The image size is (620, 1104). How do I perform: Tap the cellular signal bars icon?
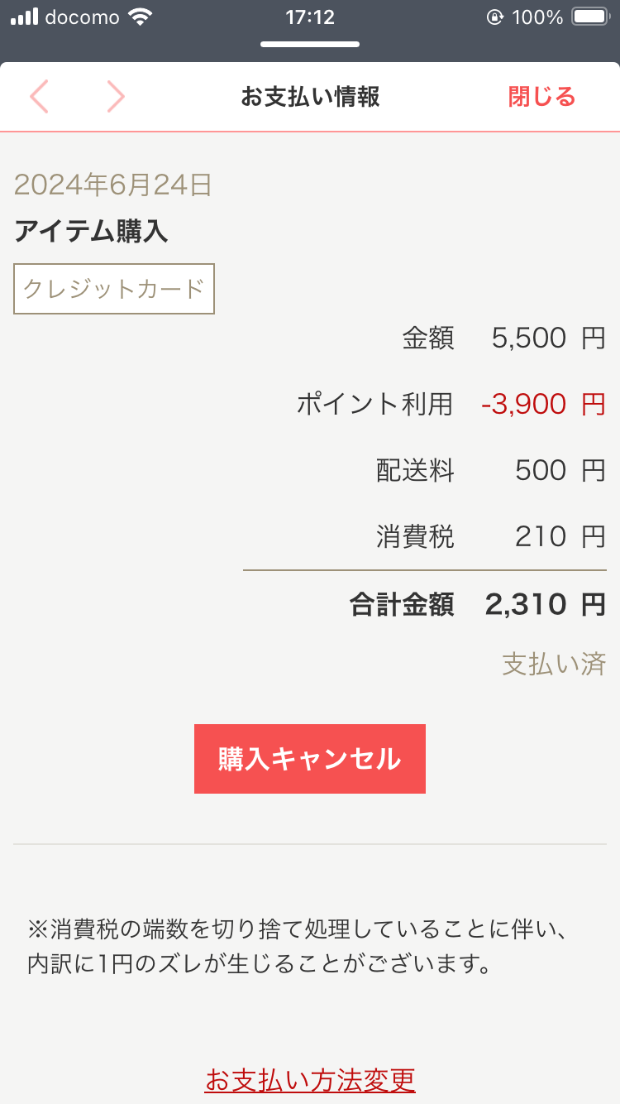pos(24,17)
